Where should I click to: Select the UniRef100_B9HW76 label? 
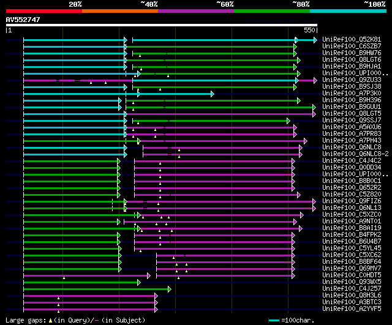point(352,53)
